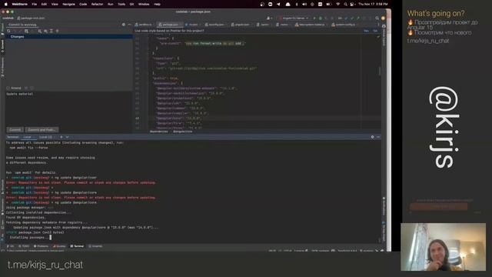492x277 pixels.
Task: Click Yes on the Prettier code style banner
Action: click(x=366, y=31)
